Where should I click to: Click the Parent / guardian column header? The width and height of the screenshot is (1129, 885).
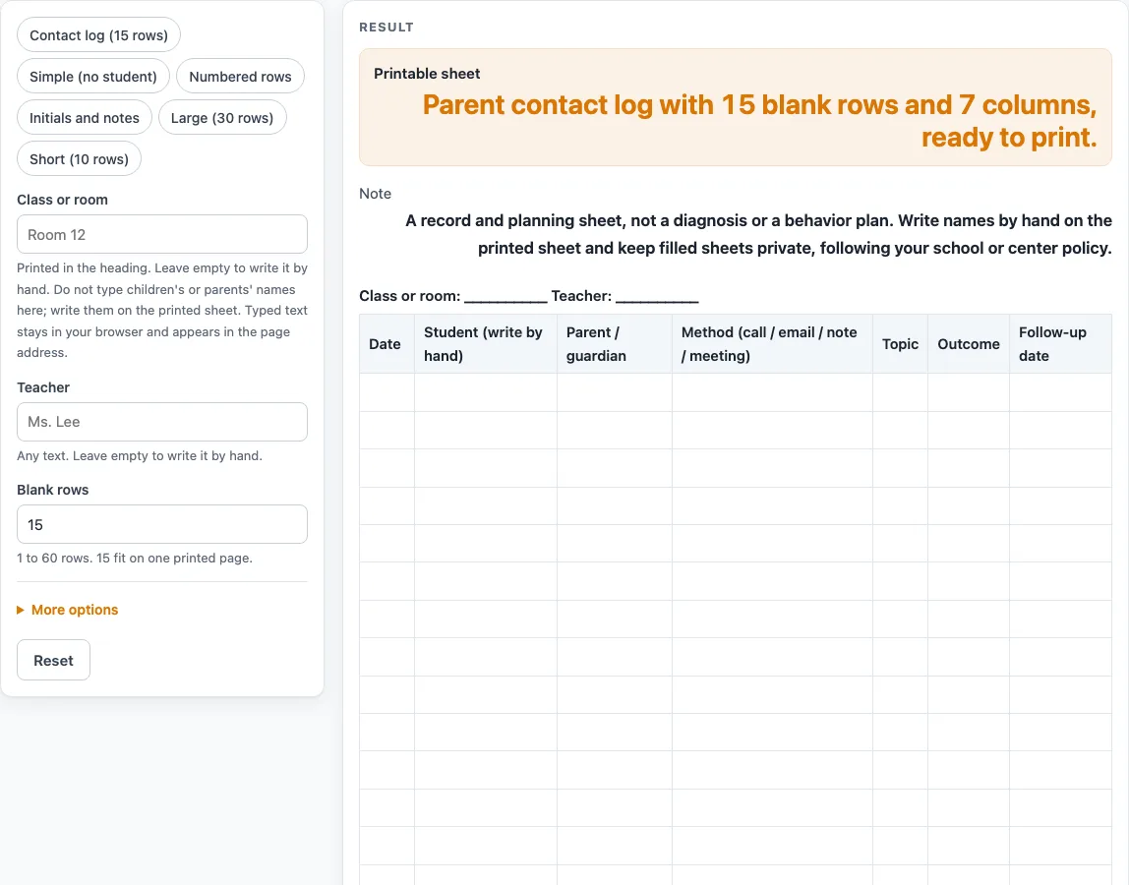(615, 343)
